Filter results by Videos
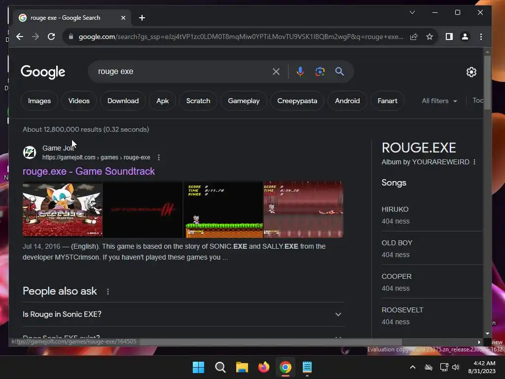Screen dimensions: 505x379 (79, 101)
